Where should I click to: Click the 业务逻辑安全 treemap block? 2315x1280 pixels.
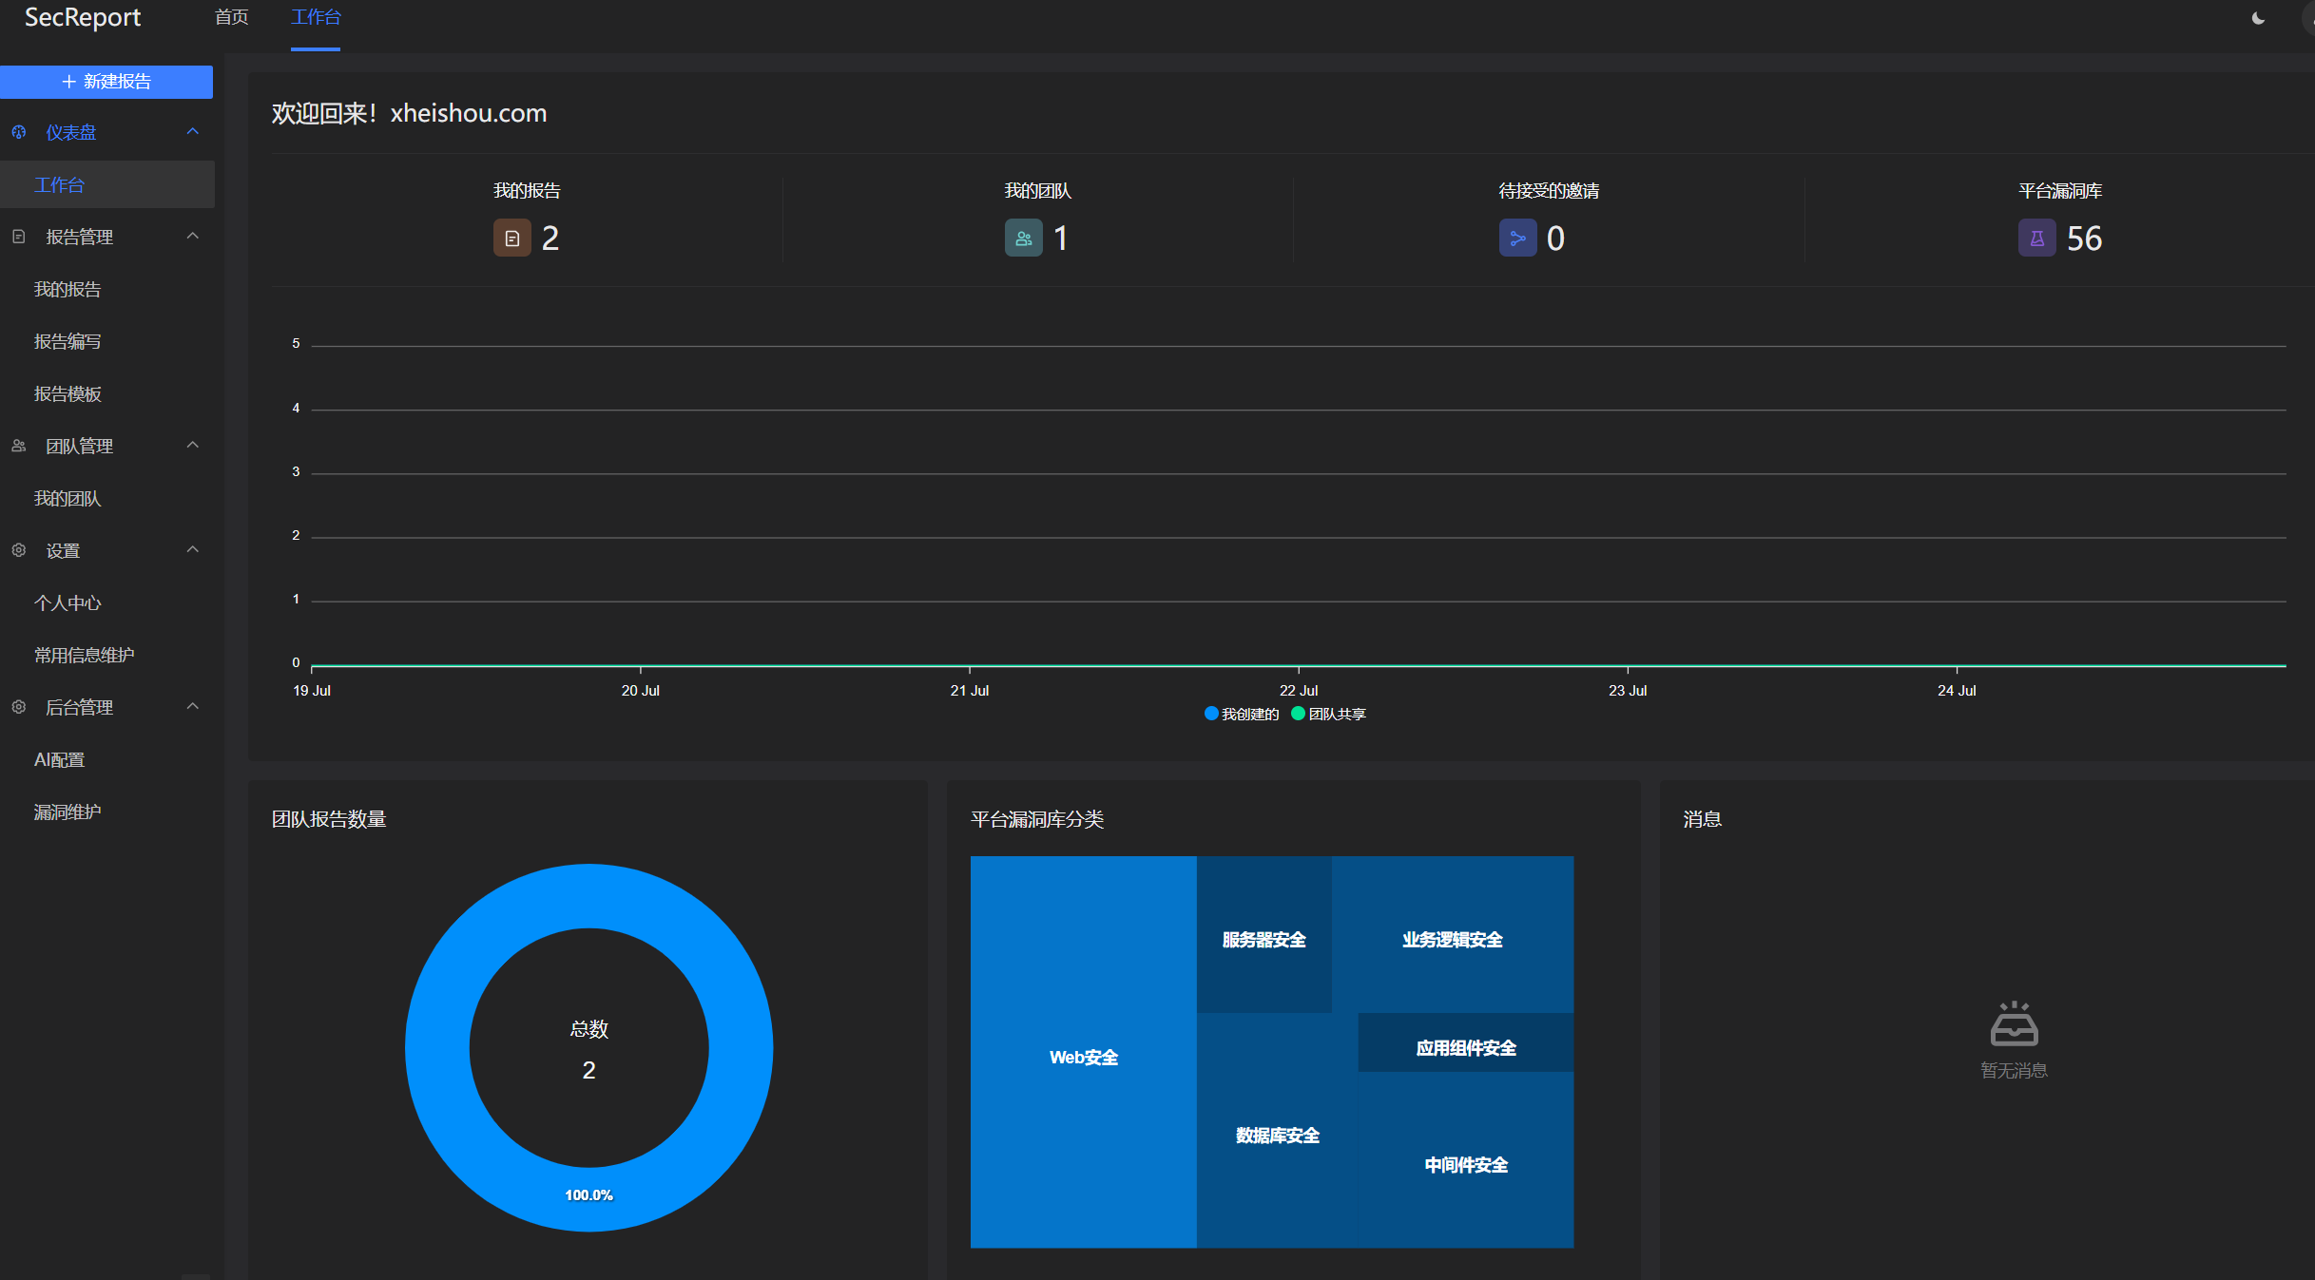[1453, 935]
